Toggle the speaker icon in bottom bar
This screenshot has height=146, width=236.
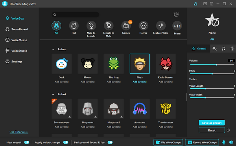pyautogui.click(x=231, y=142)
